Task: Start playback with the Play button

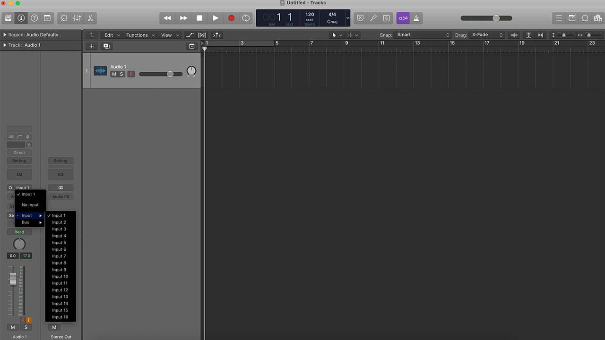Action: coord(216,18)
